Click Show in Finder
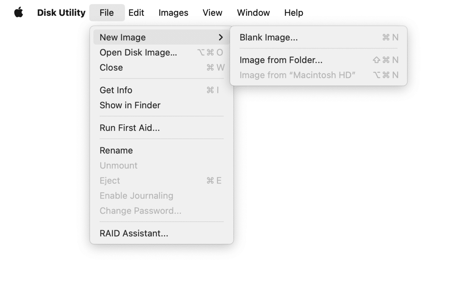This screenshot has width=449, height=283. (x=130, y=105)
